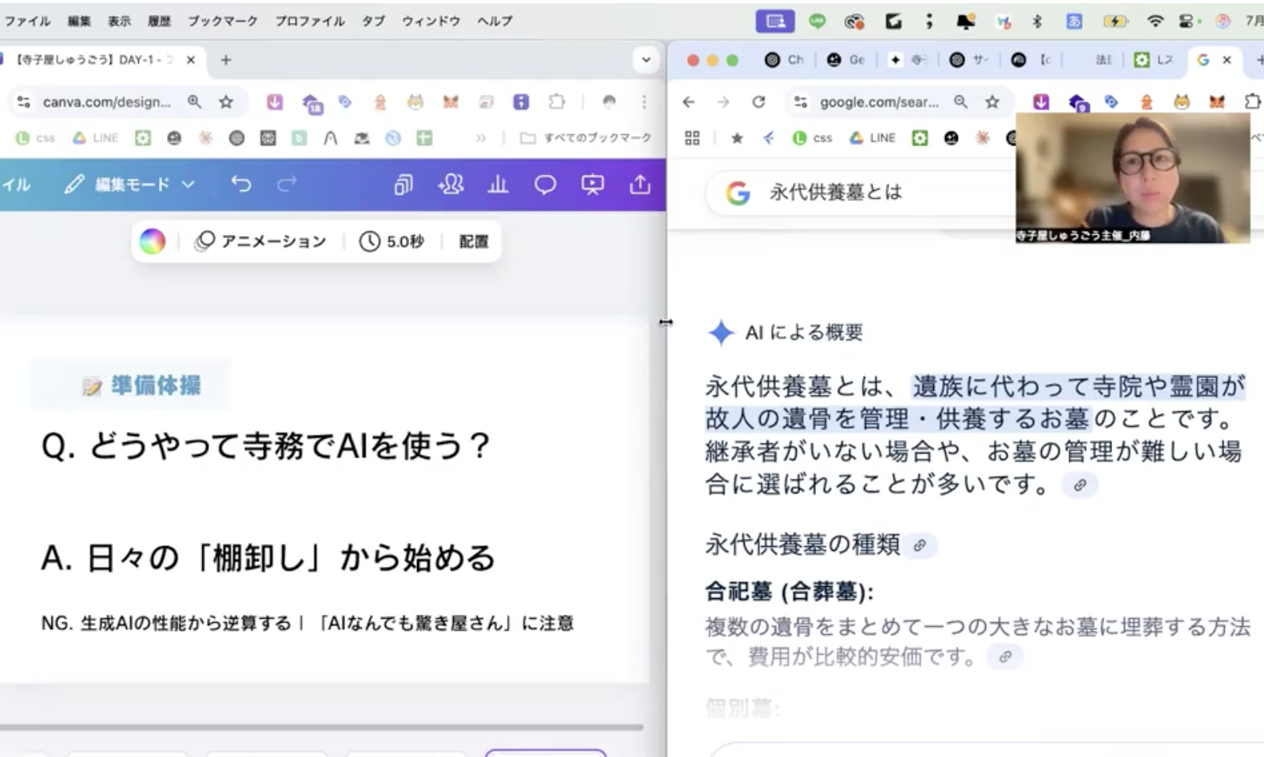1264x757 pixels.
Task: Set slide duration via 5.0秒 timer button
Action: pyautogui.click(x=392, y=241)
